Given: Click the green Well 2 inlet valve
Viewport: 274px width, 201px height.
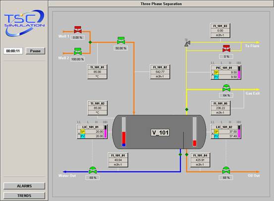Looking at the screenshot, I should coord(78,52).
